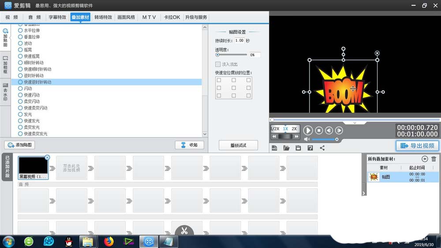The image size is (441, 248).
Task: Remove the 黑幕视频 clip with its X badge
Action: pos(47,158)
